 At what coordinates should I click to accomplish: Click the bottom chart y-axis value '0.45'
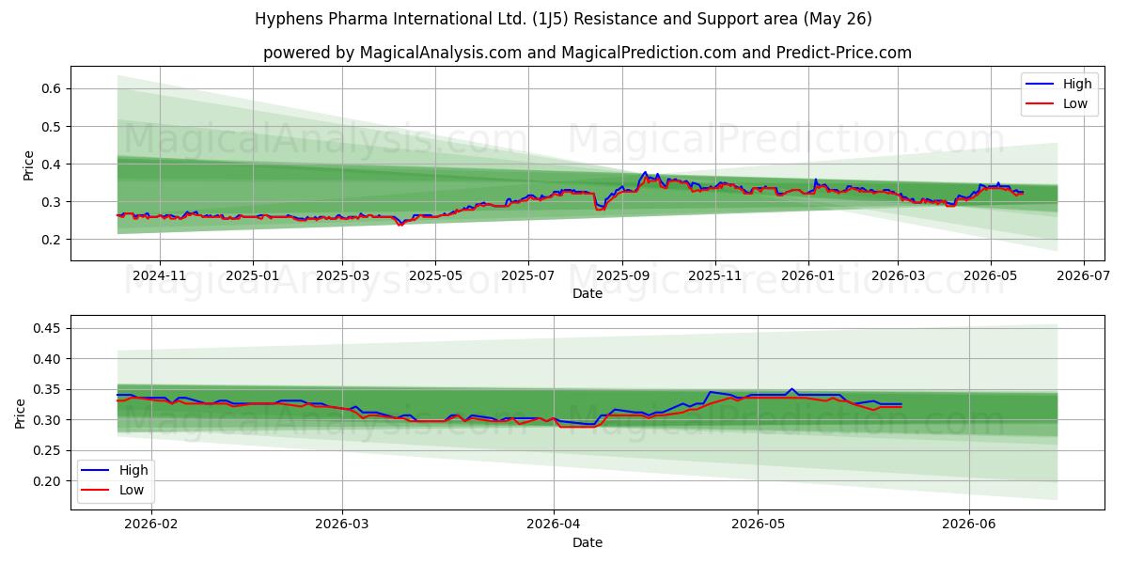[49, 328]
